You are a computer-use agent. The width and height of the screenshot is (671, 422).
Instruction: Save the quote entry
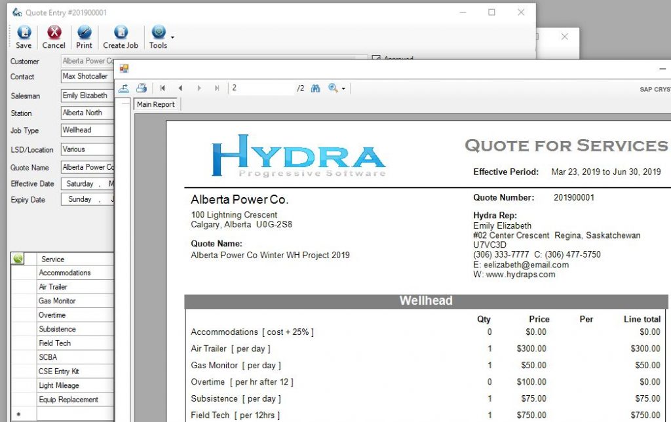click(x=24, y=37)
